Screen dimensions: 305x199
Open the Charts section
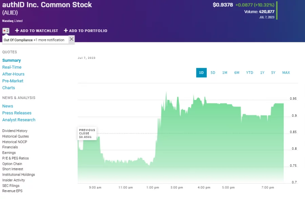pos(8,88)
